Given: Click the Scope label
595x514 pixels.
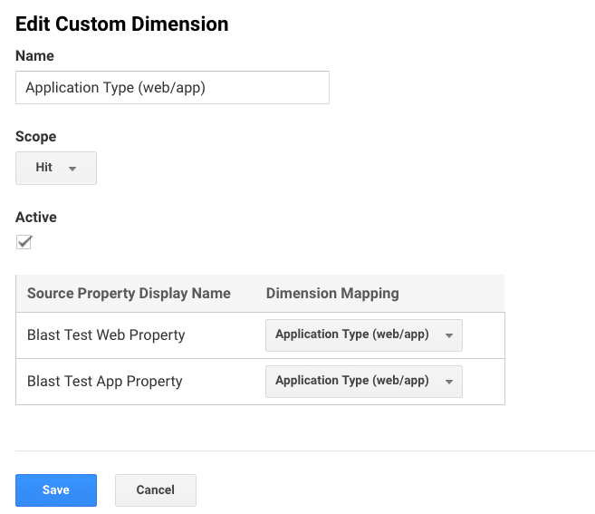Looking at the screenshot, I should click(x=35, y=137).
